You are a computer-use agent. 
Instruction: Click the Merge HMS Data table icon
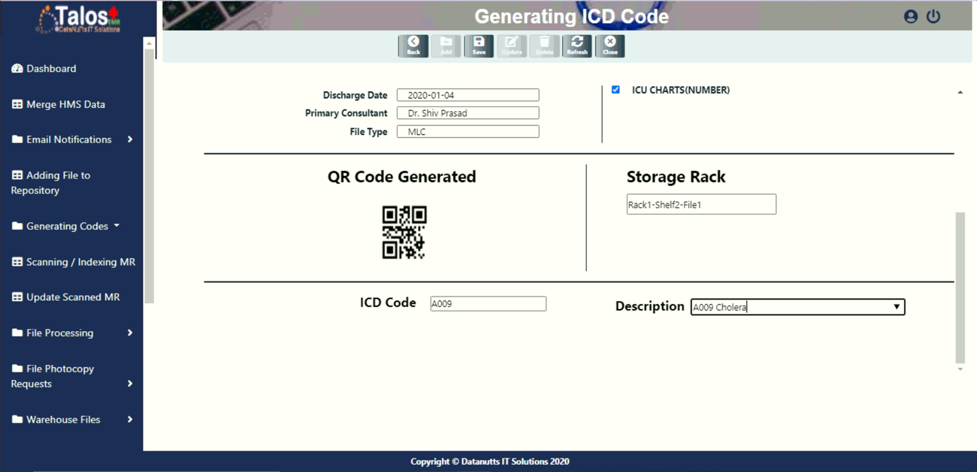tap(17, 104)
